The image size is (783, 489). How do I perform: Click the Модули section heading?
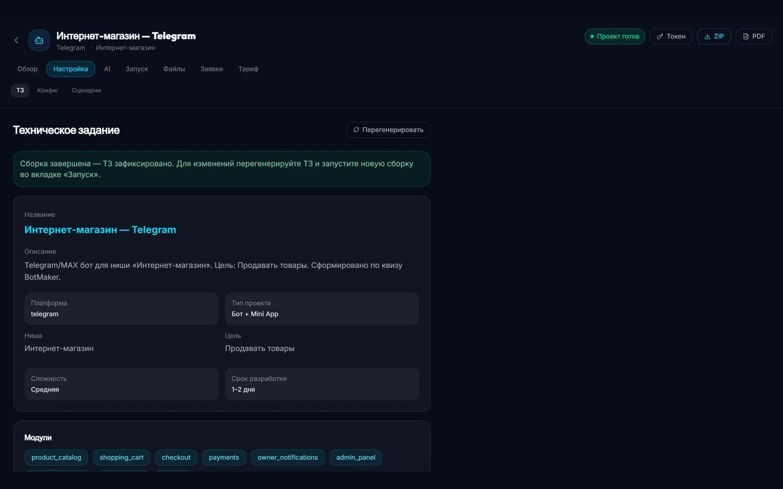tap(38, 437)
